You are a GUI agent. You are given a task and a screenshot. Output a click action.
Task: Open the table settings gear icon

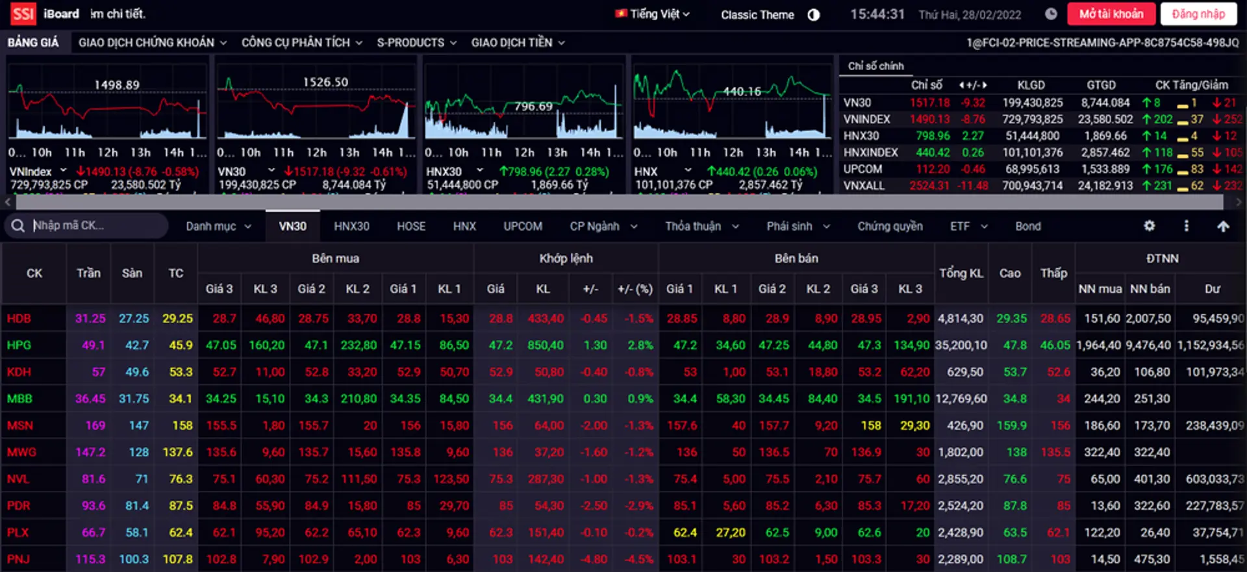tap(1149, 226)
